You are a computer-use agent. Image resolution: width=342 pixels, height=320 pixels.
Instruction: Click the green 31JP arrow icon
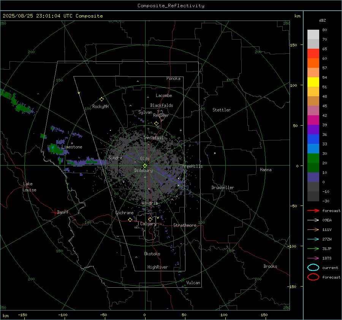click(313, 248)
